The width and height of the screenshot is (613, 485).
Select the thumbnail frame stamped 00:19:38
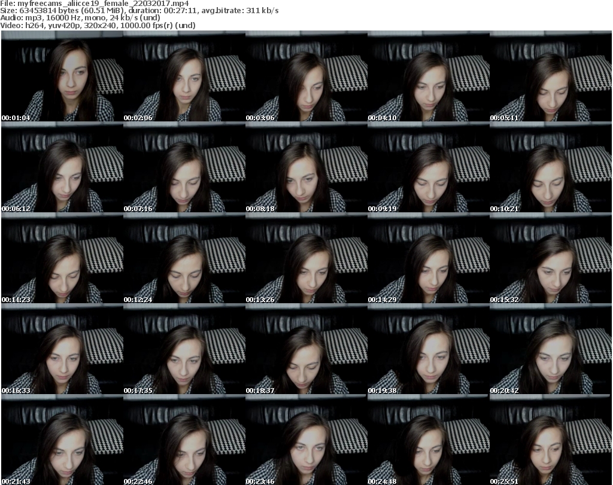tap(429, 349)
